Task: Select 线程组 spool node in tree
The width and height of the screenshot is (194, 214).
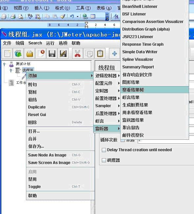Action: coord(24,70)
